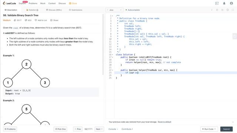Viewport: 237px width, 133px height.
Task: Pick a random problem with Pick One
Action: click(60, 129)
